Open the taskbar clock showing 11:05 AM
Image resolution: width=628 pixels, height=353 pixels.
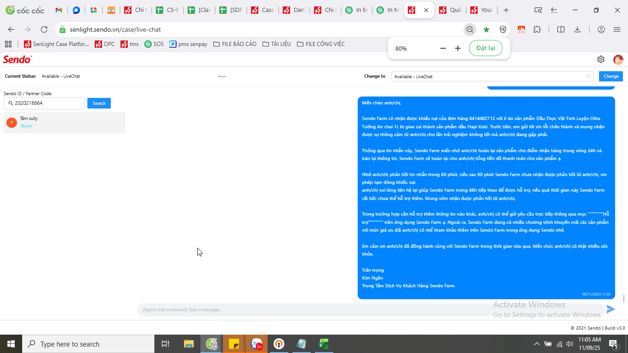click(x=590, y=344)
